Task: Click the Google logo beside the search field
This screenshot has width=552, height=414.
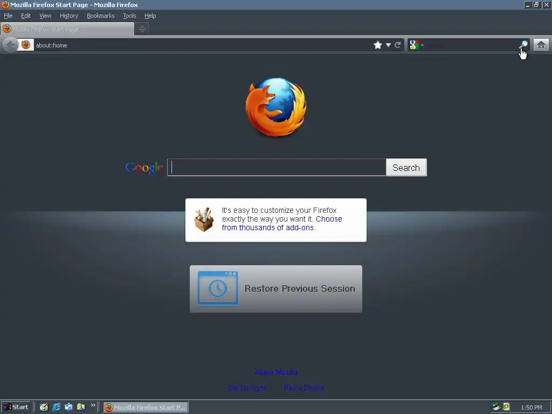Action: [144, 168]
